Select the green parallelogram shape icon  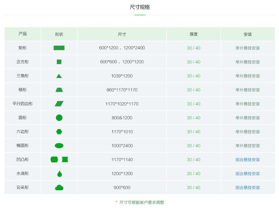tap(59, 104)
